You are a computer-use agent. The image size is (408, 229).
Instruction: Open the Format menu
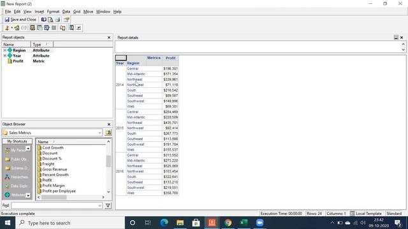pyautogui.click(x=53, y=11)
